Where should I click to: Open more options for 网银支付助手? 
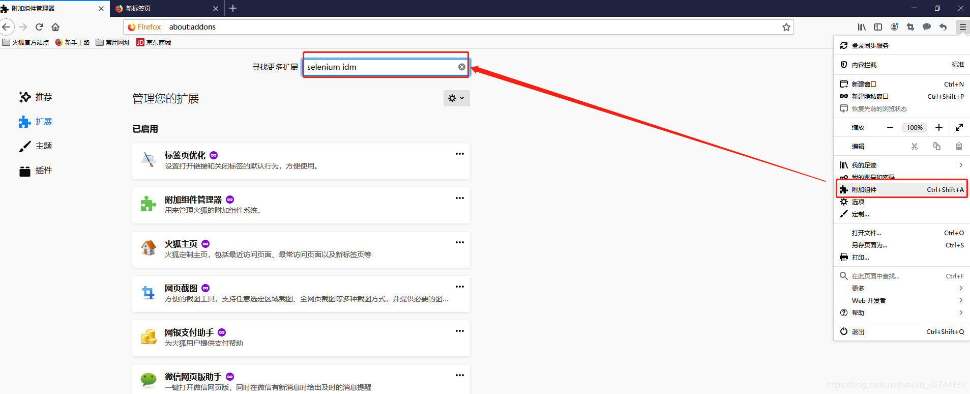point(460,331)
